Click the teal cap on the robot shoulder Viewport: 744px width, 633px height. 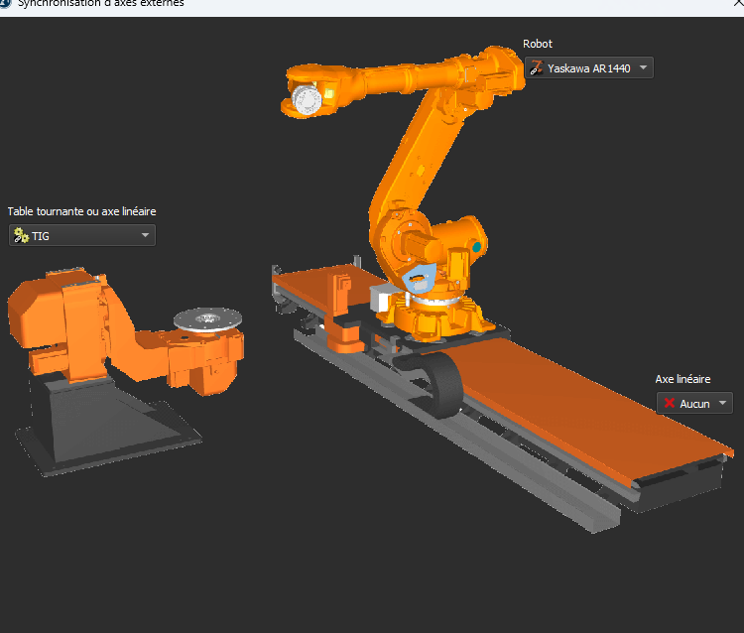tap(477, 245)
